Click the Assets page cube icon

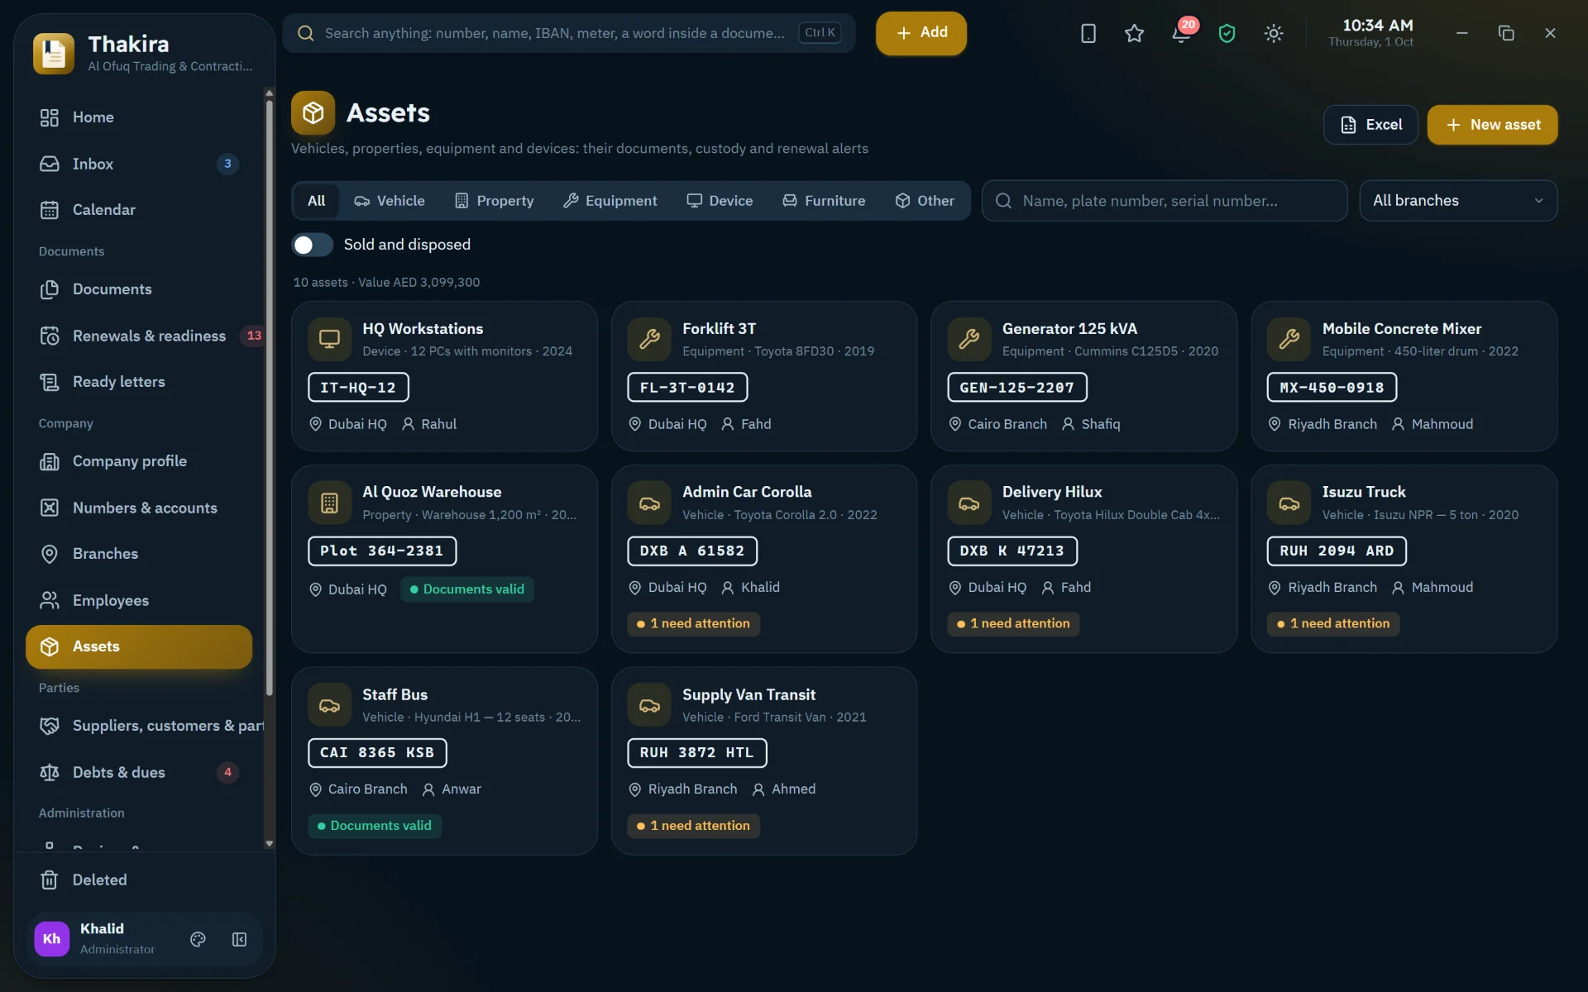313,112
